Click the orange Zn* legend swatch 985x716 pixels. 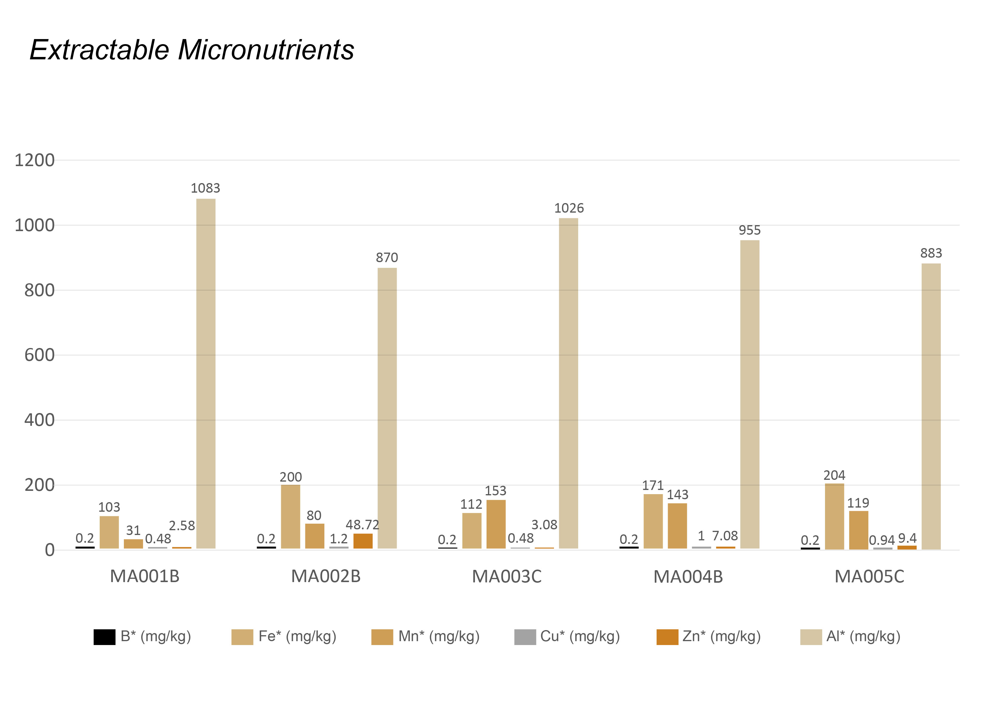click(667, 637)
